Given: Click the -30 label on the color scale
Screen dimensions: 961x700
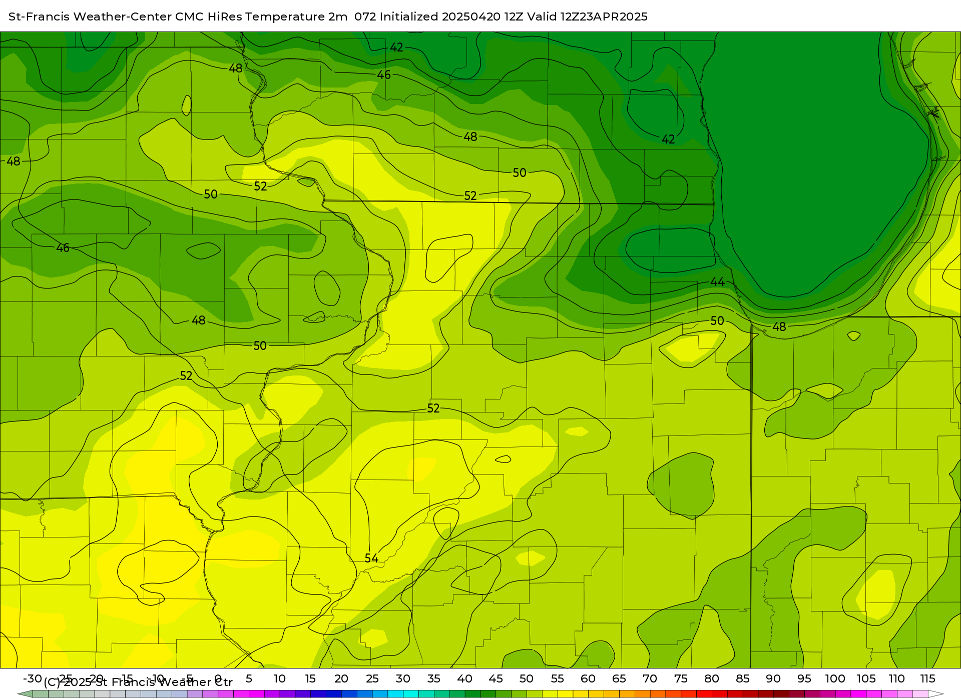Looking at the screenshot, I should [33, 678].
